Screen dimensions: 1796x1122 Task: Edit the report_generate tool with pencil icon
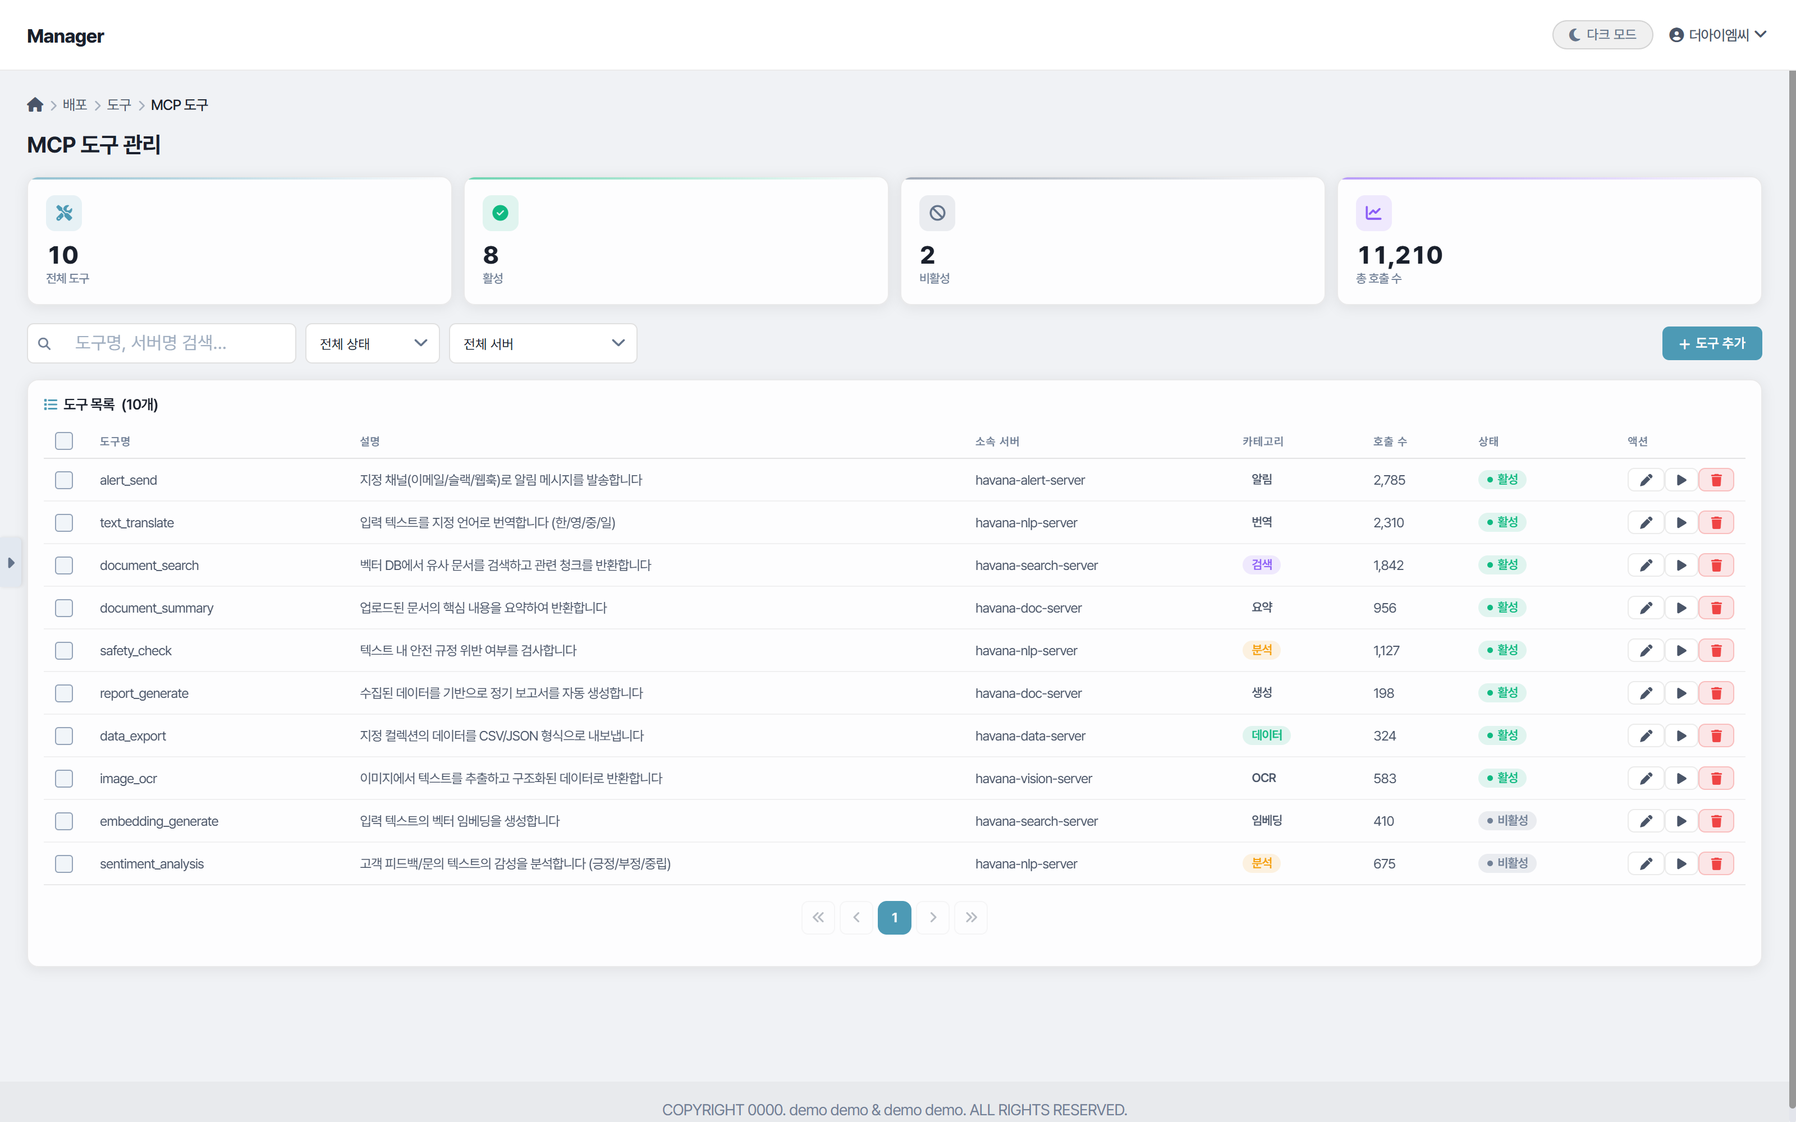(1646, 693)
